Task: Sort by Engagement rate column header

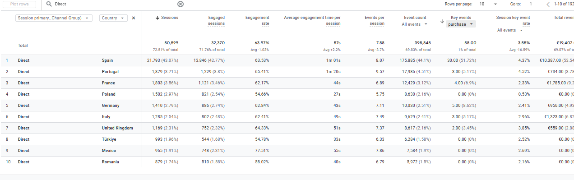Action: pos(257,21)
